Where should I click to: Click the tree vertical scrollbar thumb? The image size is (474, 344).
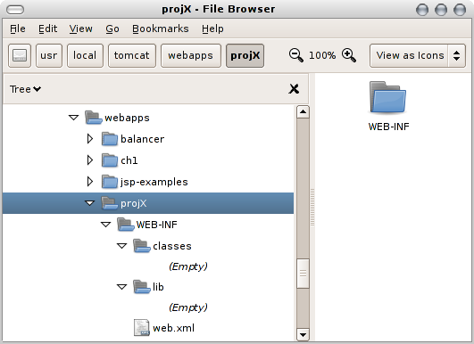pos(303,274)
